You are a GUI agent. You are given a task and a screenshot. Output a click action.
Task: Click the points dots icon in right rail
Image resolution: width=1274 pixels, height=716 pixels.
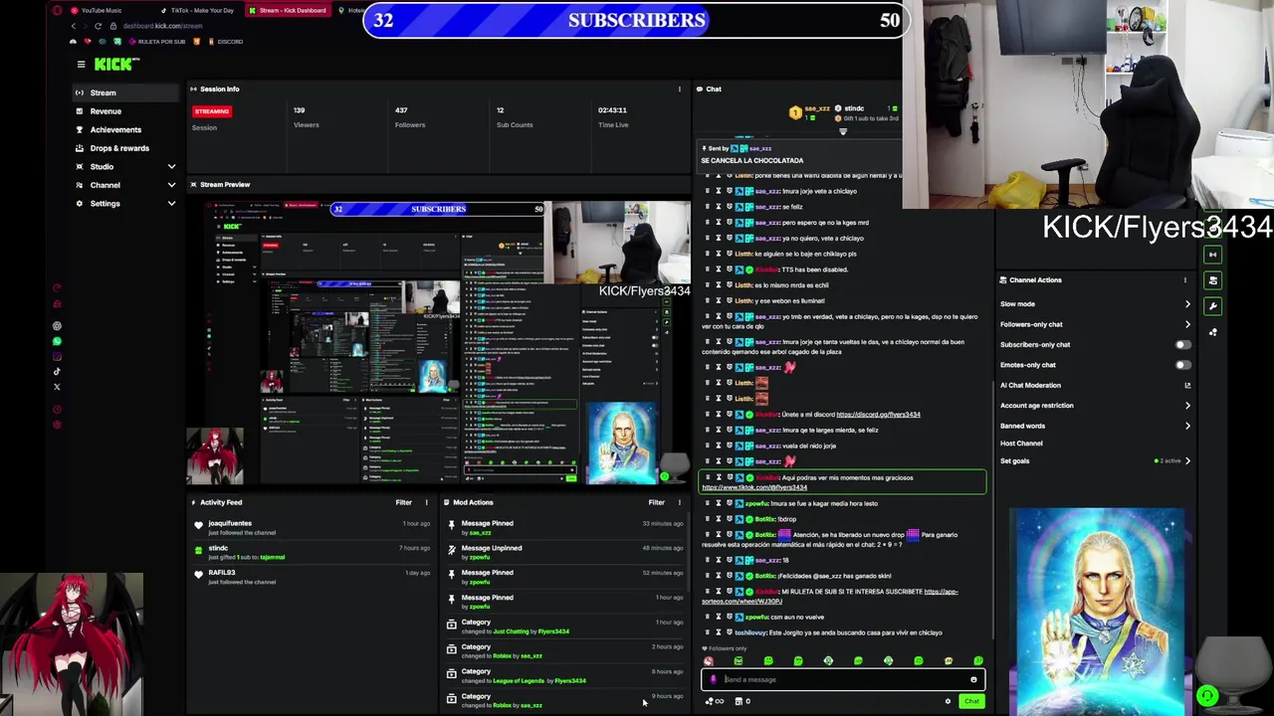[1212, 332]
